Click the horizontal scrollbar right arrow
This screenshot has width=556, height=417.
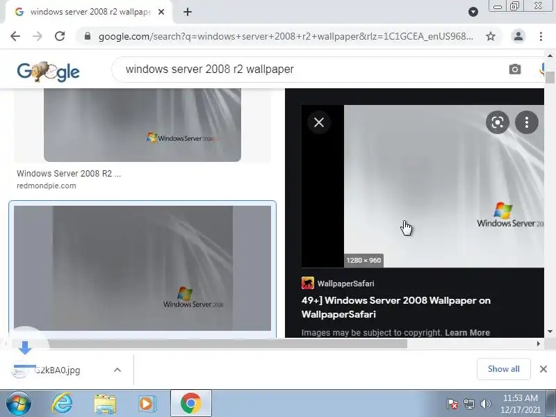coord(538,343)
